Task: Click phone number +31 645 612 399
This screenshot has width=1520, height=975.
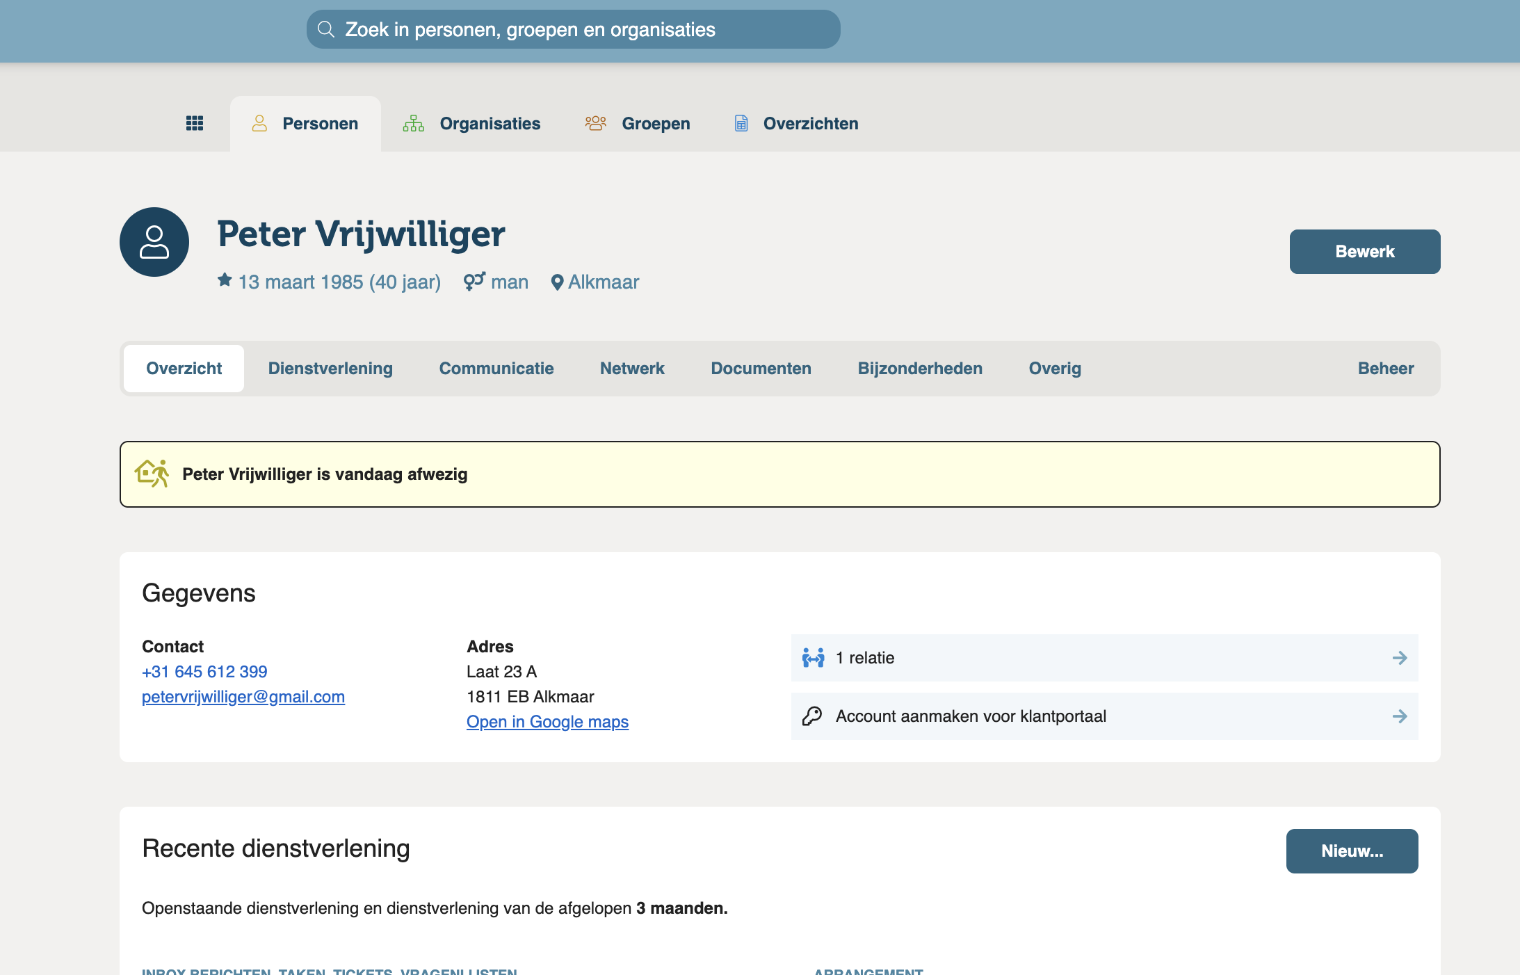Action: pos(204,672)
